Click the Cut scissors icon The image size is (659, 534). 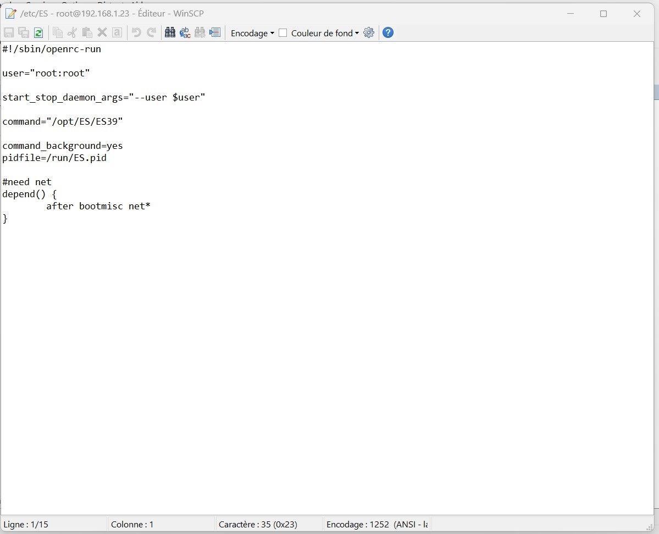73,33
